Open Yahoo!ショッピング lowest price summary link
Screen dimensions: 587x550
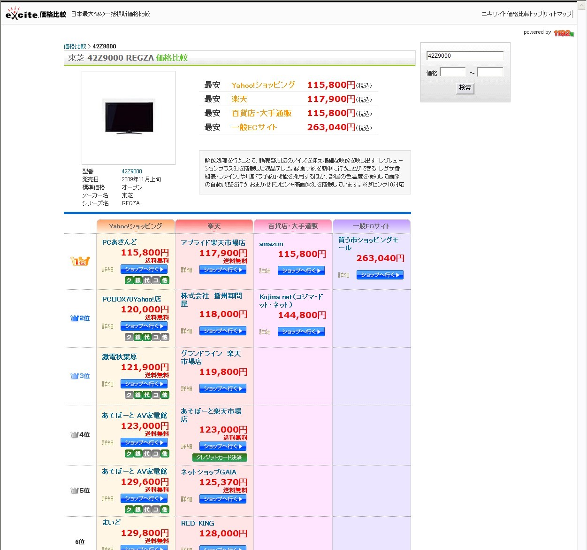tap(263, 85)
